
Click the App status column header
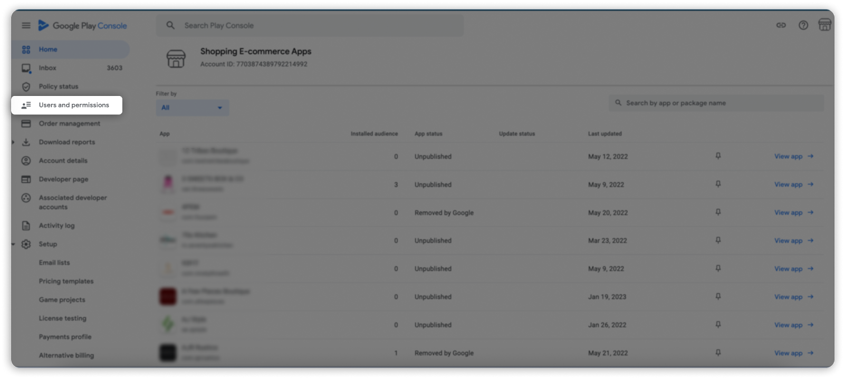click(x=428, y=134)
